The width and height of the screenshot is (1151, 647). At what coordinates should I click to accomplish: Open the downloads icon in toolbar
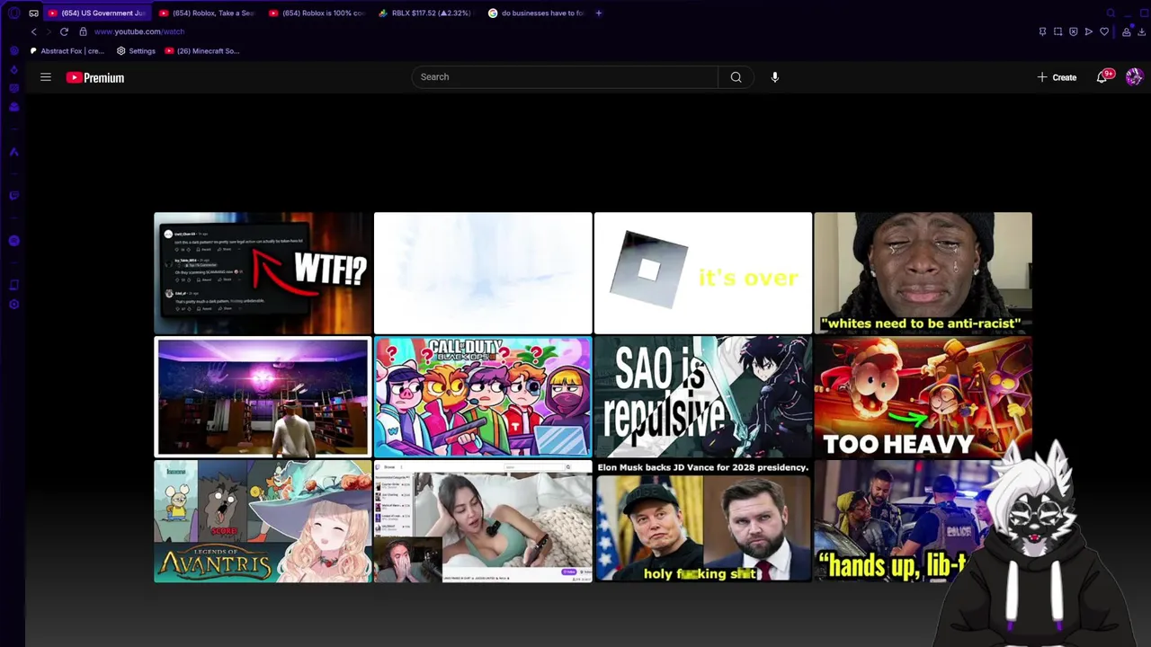1142,31
